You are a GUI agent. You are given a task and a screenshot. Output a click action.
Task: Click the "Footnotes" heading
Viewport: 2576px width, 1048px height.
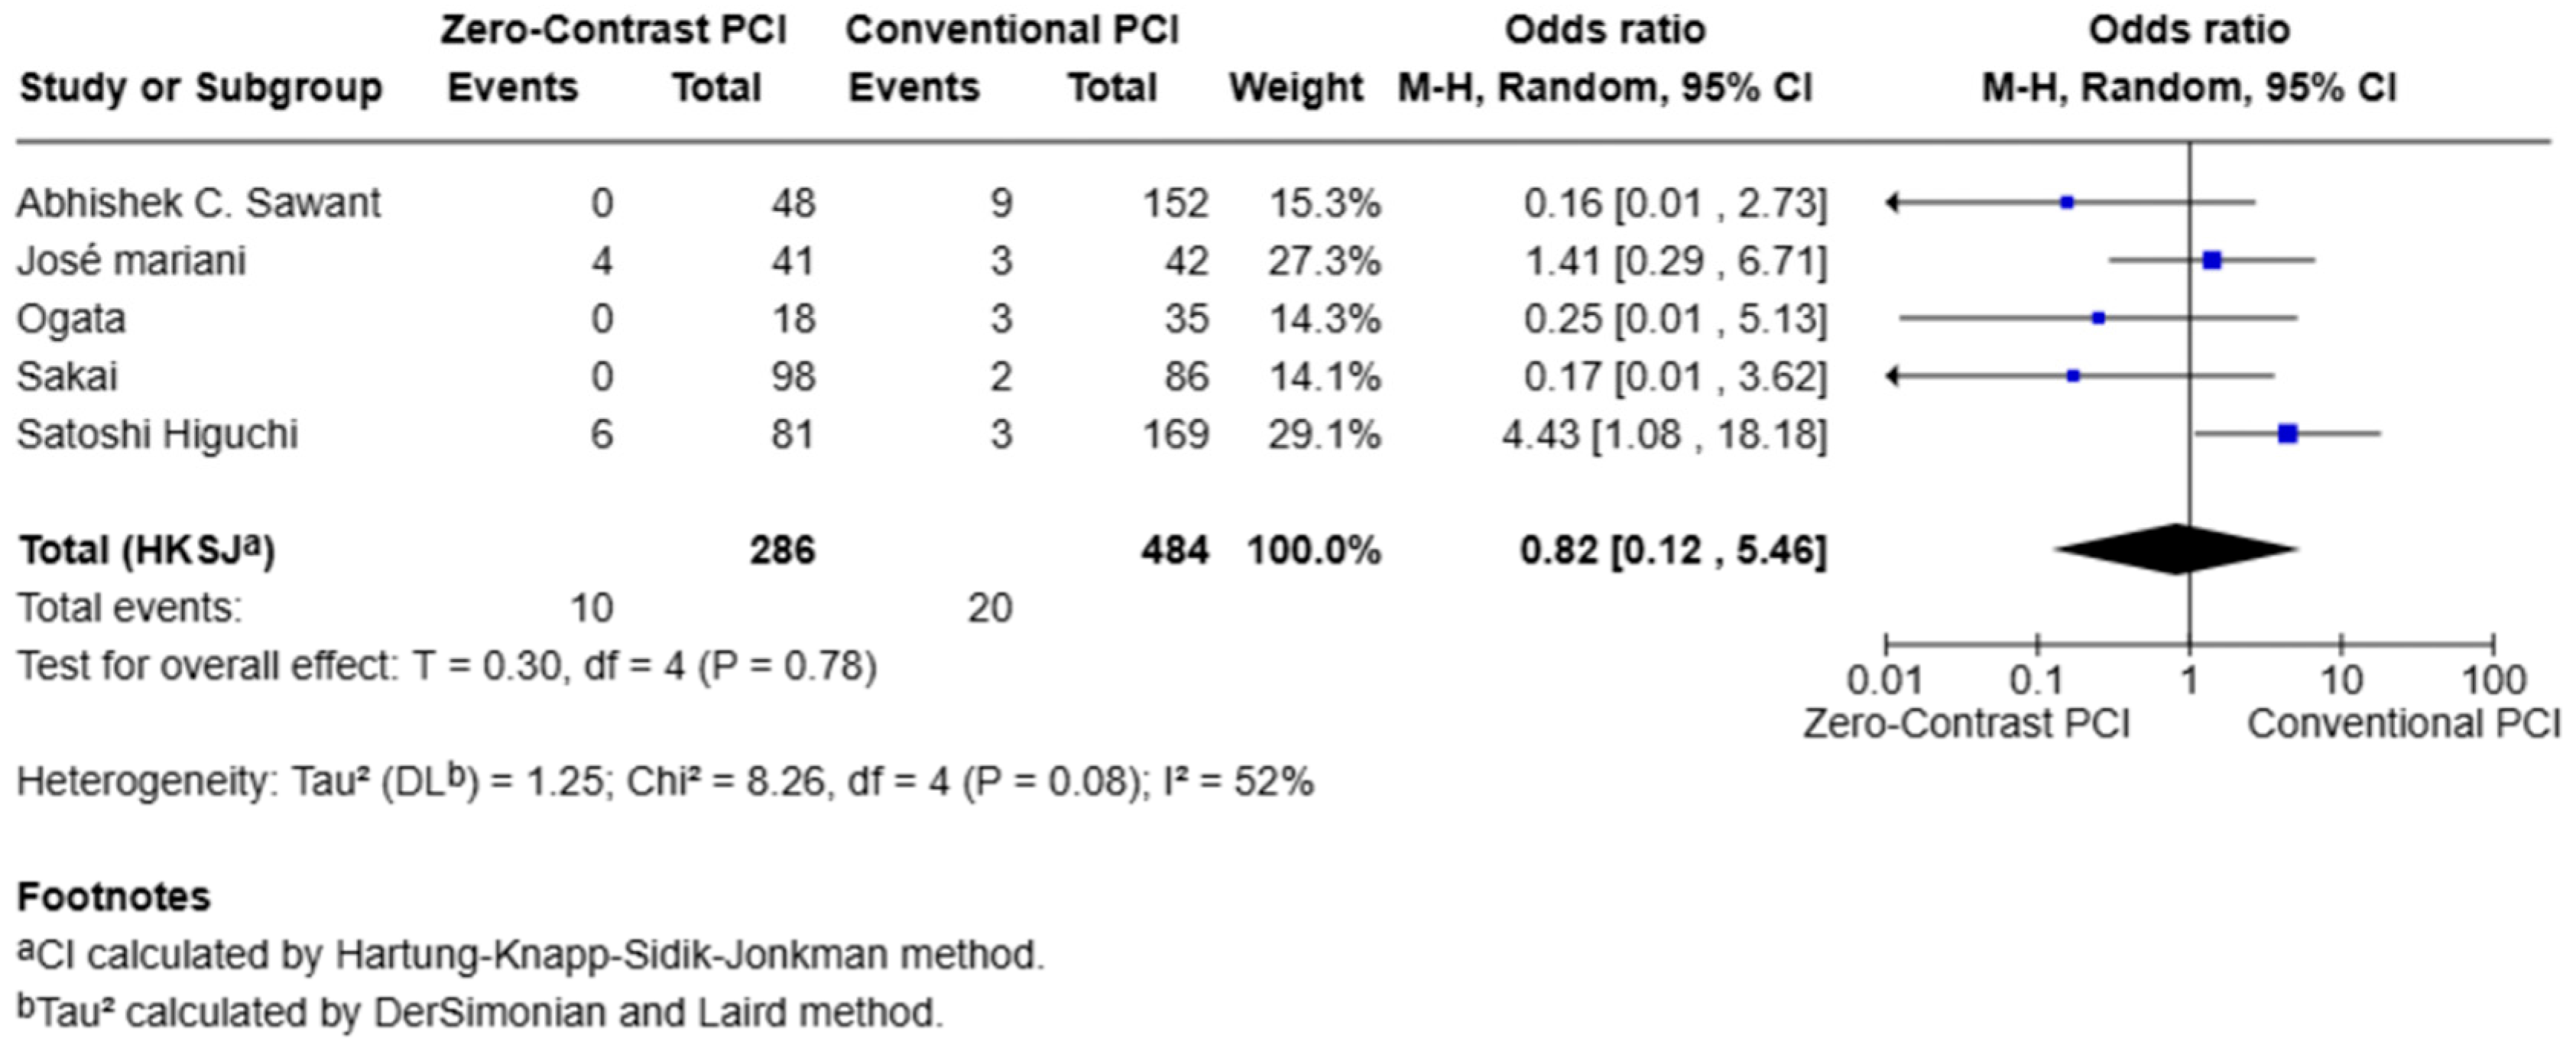[x=114, y=897]
